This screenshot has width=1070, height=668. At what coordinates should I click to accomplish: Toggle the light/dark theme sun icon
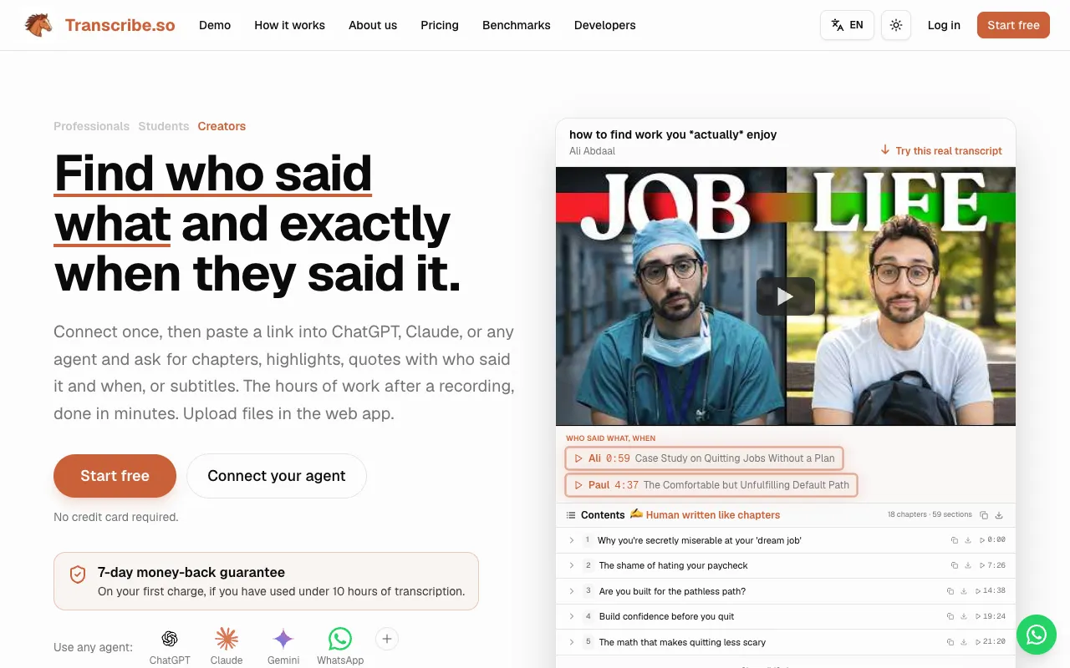[x=896, y=25]
